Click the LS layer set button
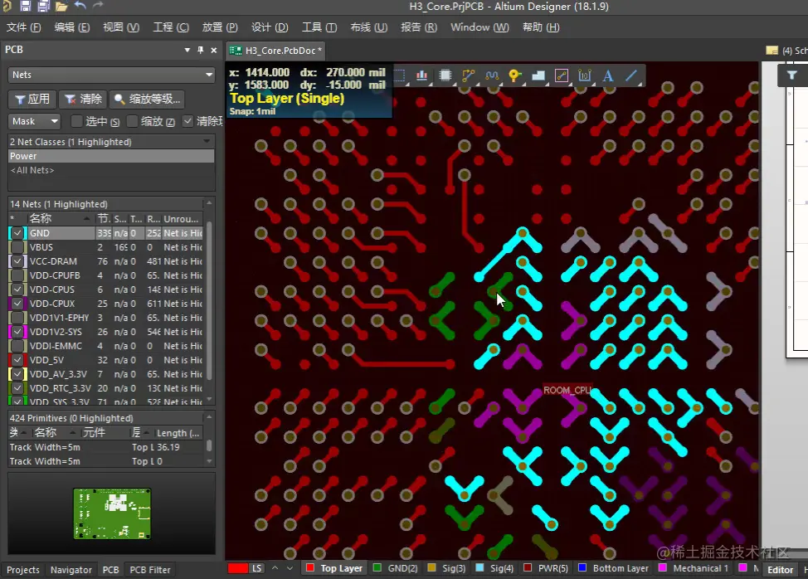 pos(256,568)
